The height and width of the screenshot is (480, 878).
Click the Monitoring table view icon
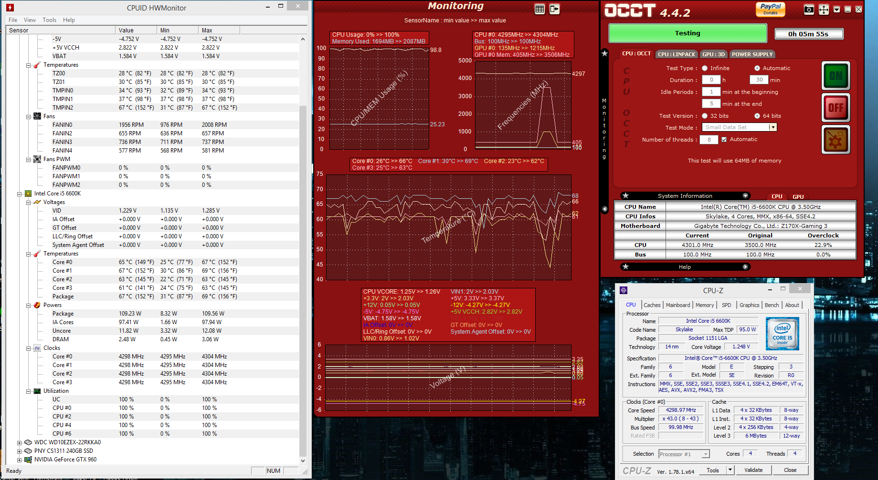pyautogui.click(x=539, y=9)
